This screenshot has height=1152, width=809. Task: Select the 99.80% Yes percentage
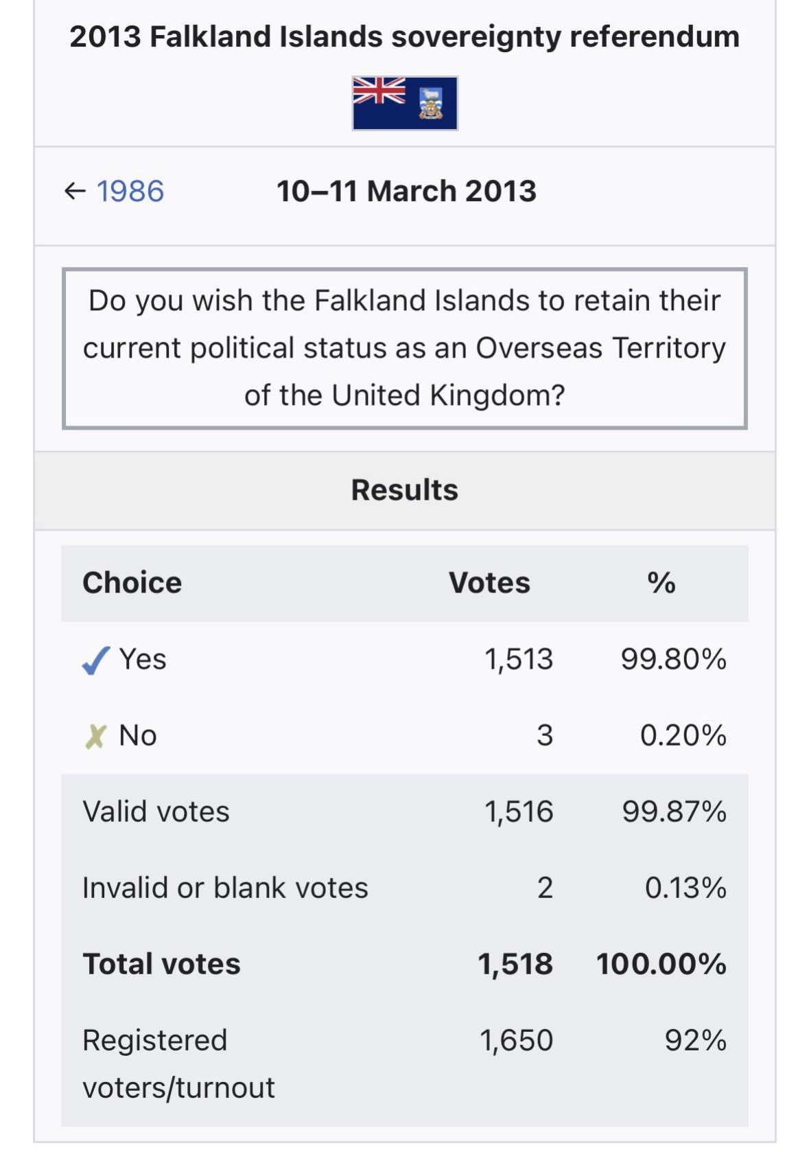click(674, 660)
